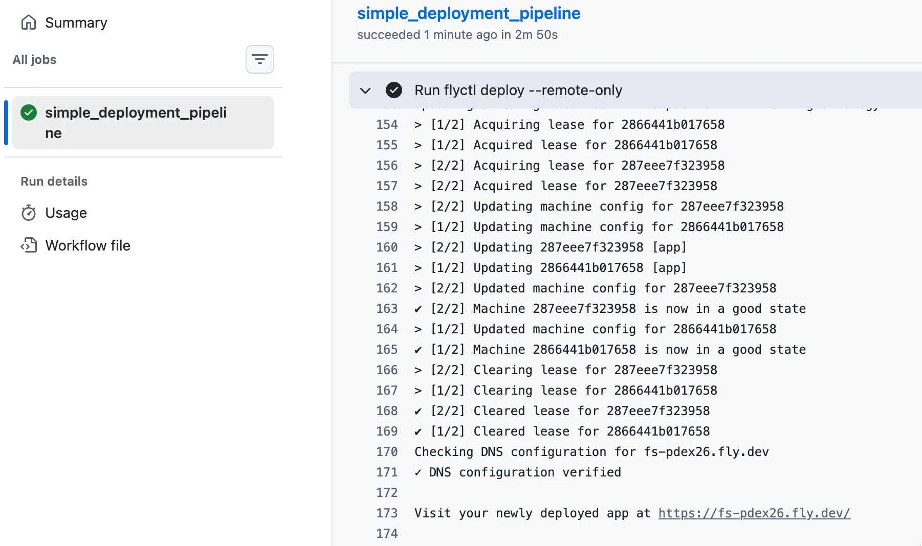Click log line number 170

(387, 452)
